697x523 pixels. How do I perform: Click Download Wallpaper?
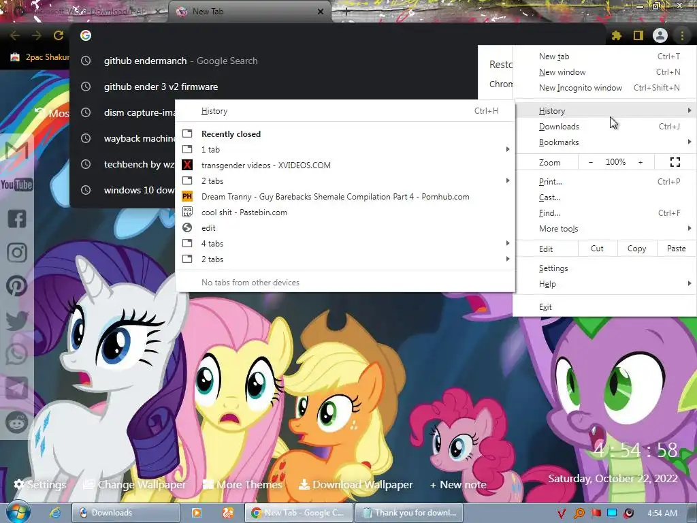355,484
